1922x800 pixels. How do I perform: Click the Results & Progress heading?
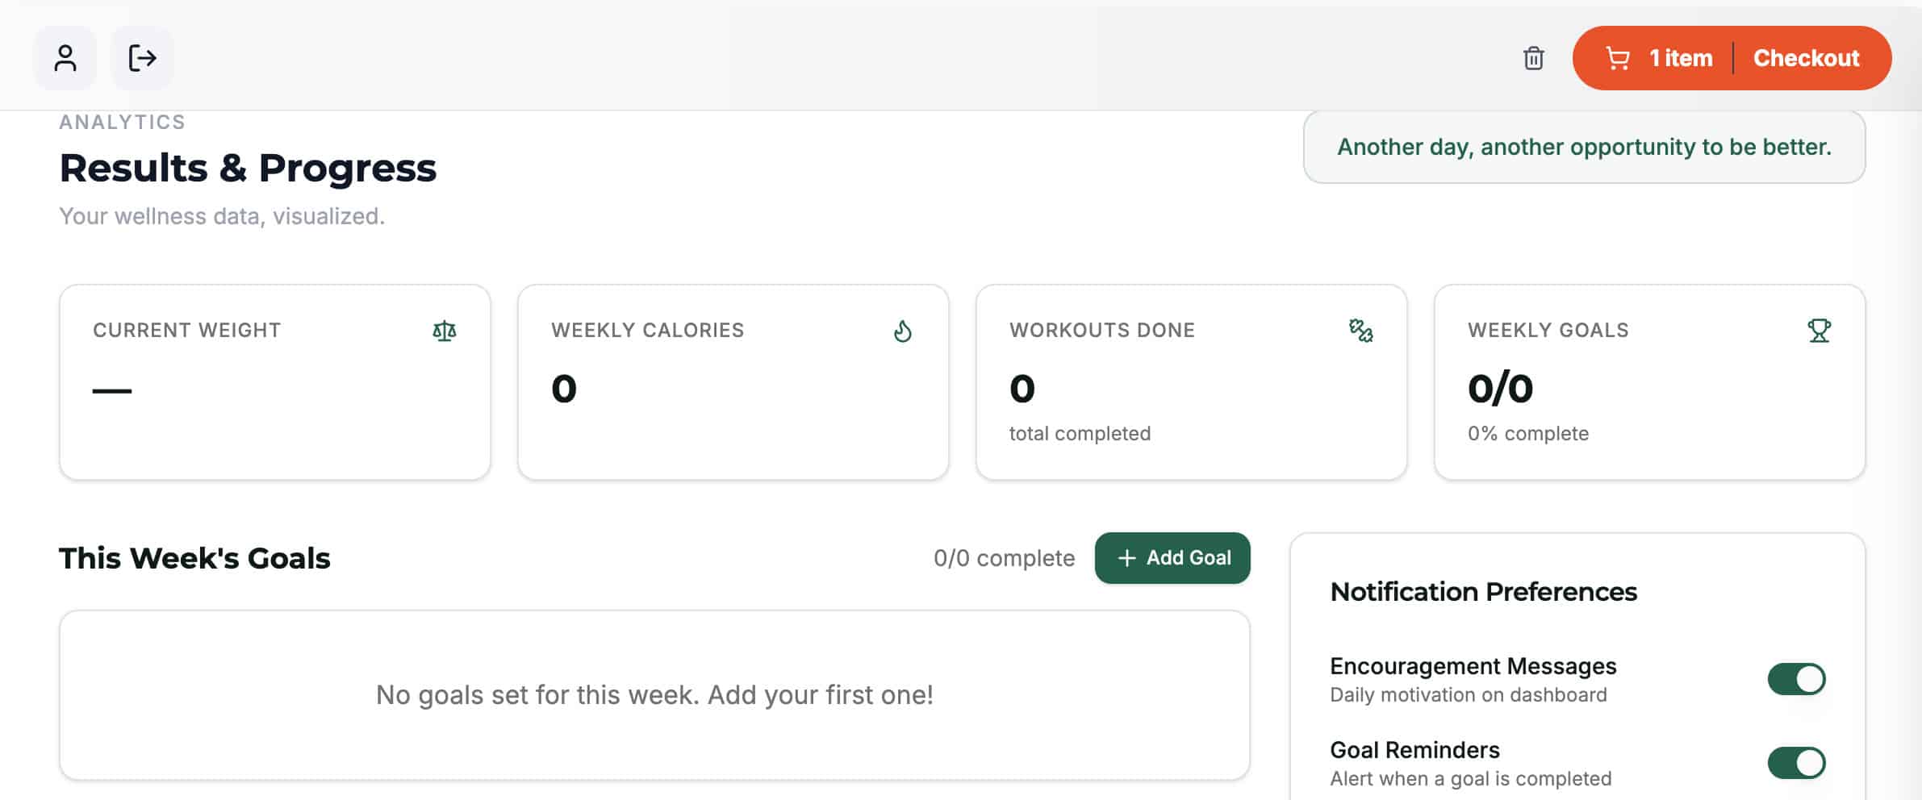pyautogui.click(x=248, y=168)
